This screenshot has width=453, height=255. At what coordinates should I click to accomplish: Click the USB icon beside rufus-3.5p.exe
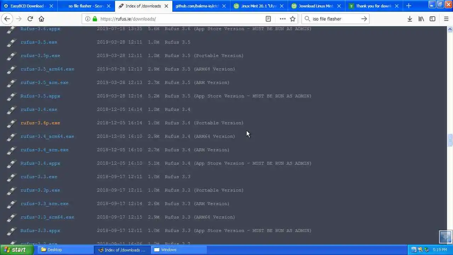pos(11,56)
